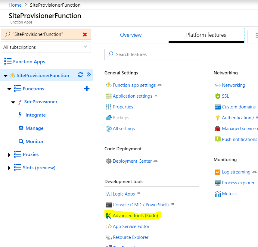This screenshot has width=258, height=247.
Task: Clear the SiteProvisionerFunction search with red X
Action: (x=85, y=34)
